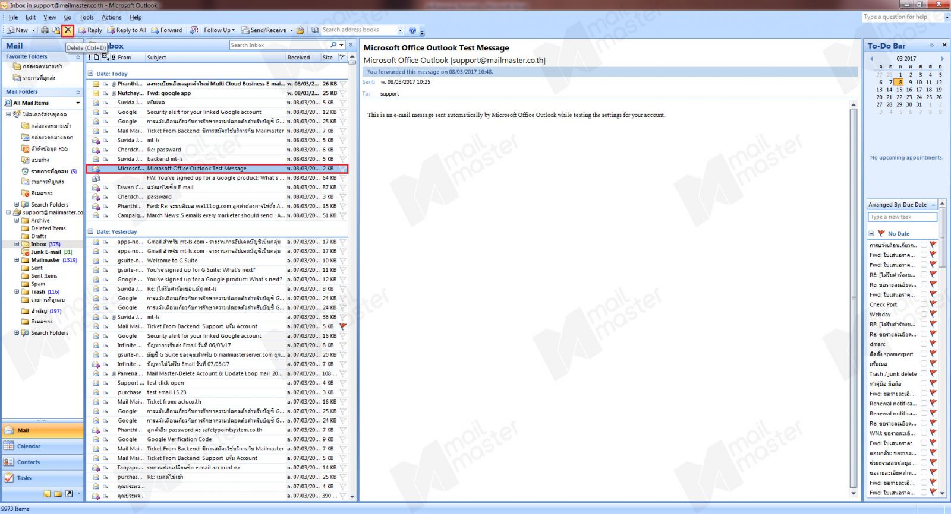Image resolution: width=951 pixels, height=514 pixels.
Task: Click the Reply button
Action: [x=90, y=30]
